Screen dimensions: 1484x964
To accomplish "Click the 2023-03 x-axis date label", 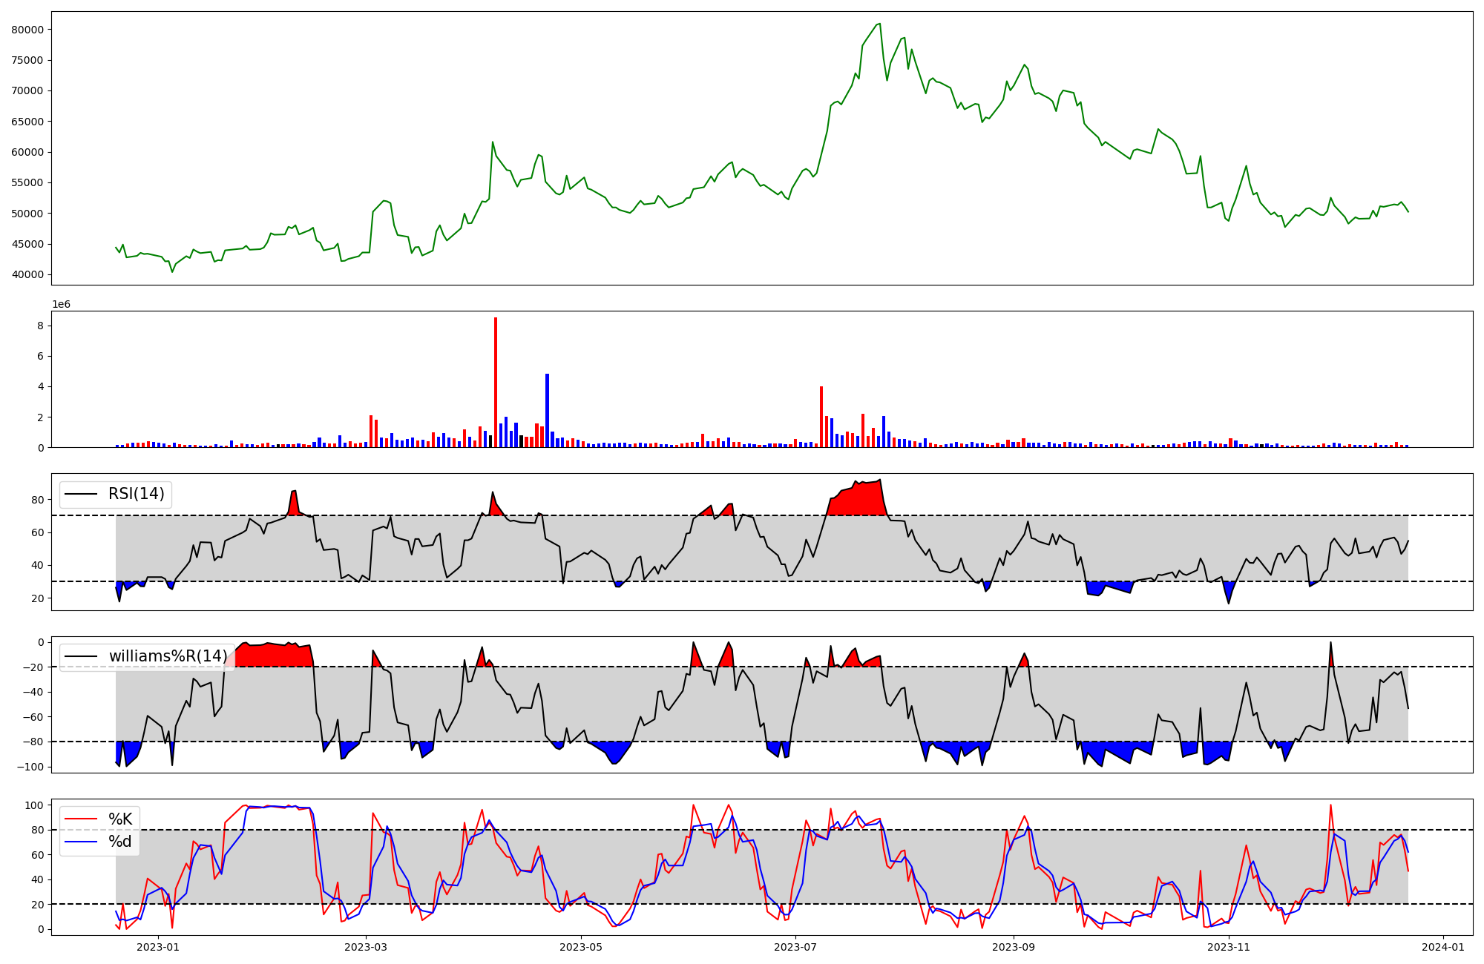I will pos(367,947).
